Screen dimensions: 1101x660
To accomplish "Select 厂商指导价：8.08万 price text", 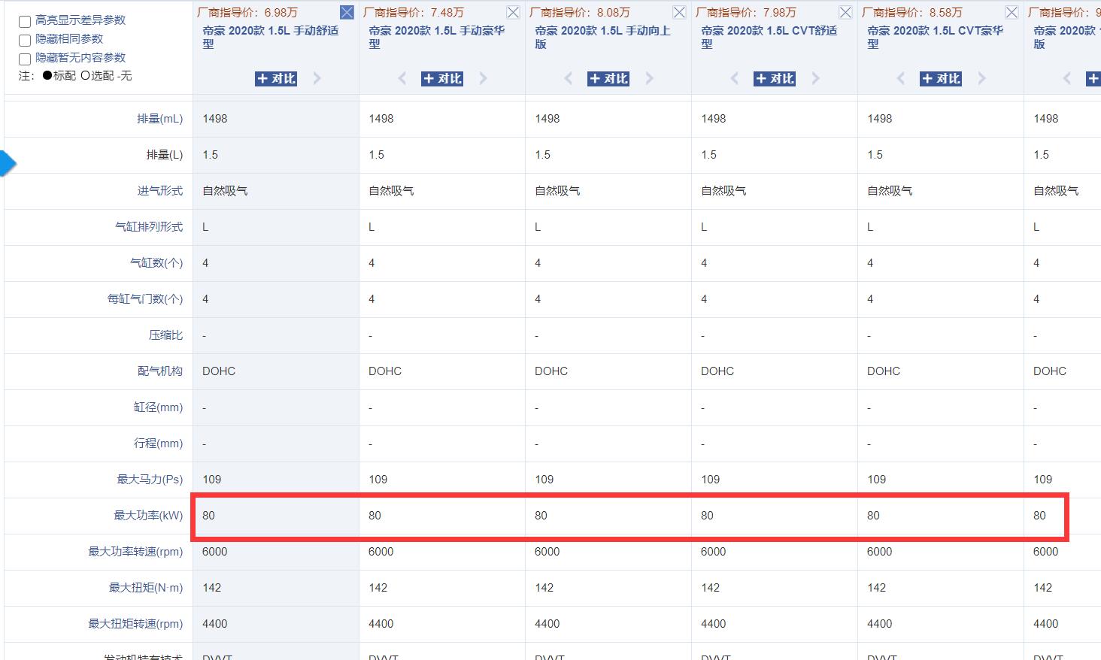I will coord(580,12).
